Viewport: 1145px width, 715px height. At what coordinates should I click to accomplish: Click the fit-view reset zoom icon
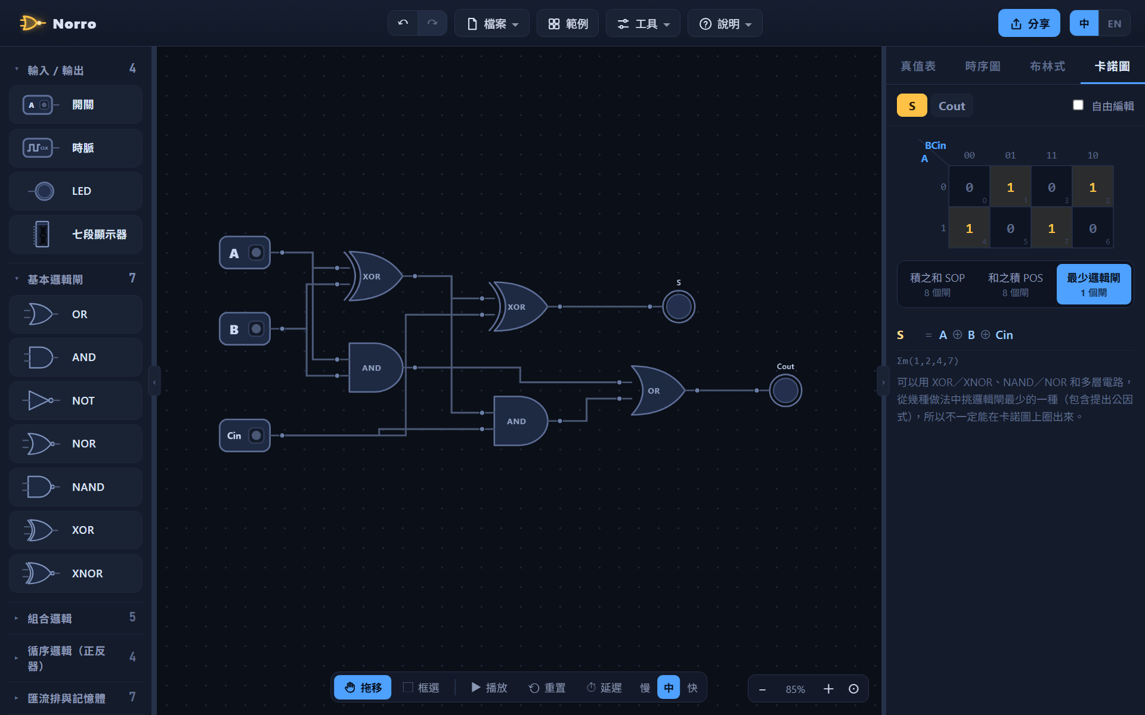click(x=853, y=689)
